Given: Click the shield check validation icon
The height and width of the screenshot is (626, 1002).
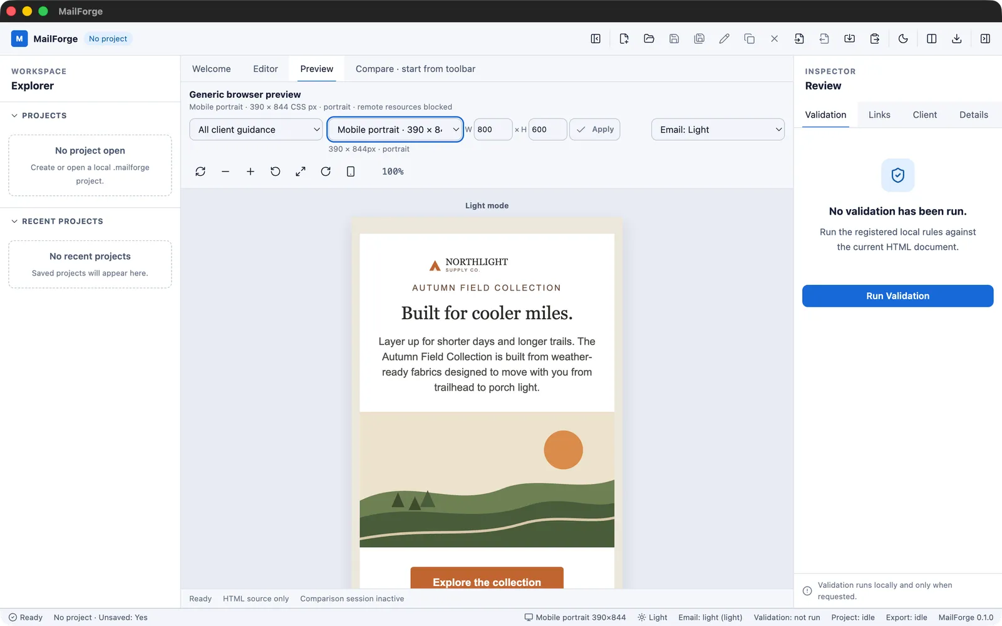Looking at the screenshot, I should click(897, 175).
